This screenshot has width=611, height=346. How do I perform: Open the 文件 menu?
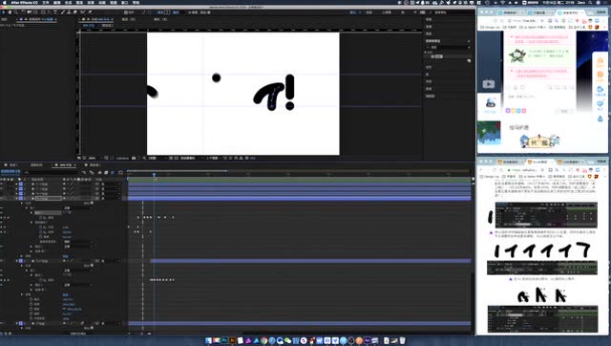point(46,2)
